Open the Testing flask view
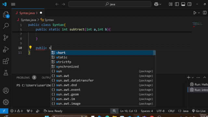Viewport: 208px width, 117px height. click(6, 73)
